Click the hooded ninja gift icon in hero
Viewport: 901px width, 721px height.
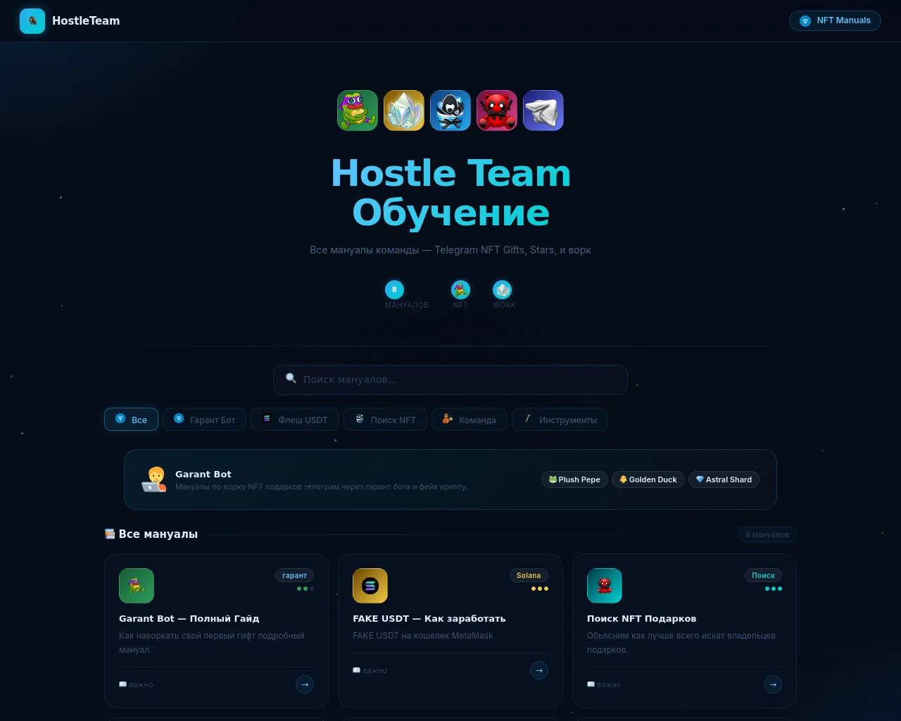[450, 111]
